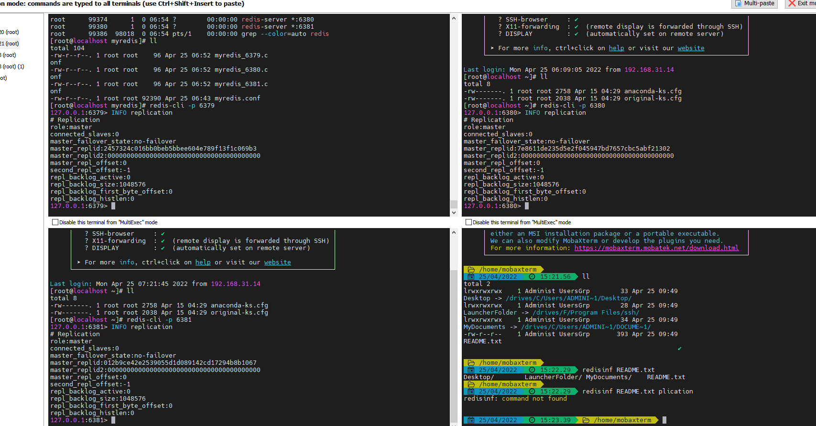The height and width of the screenshot is (426, 816).
Task: Click the Multi-paste button
Action: tap(754, 3)
